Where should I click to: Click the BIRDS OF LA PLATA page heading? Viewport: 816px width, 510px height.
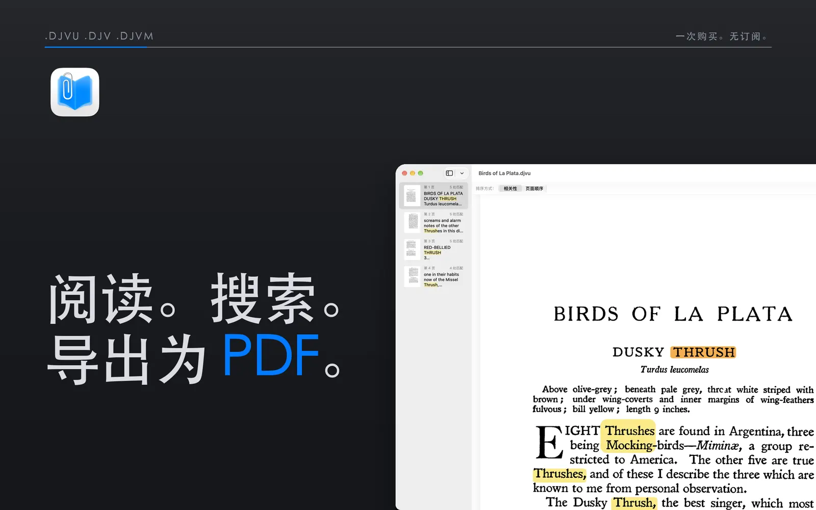click(x=673, y=314)
